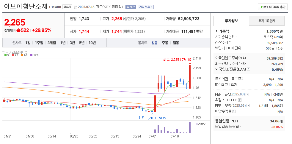Viewport: 292px width, 144px height.
Task: Click the 외국인보유주식수 value 268,789
Action: (277, 64)
